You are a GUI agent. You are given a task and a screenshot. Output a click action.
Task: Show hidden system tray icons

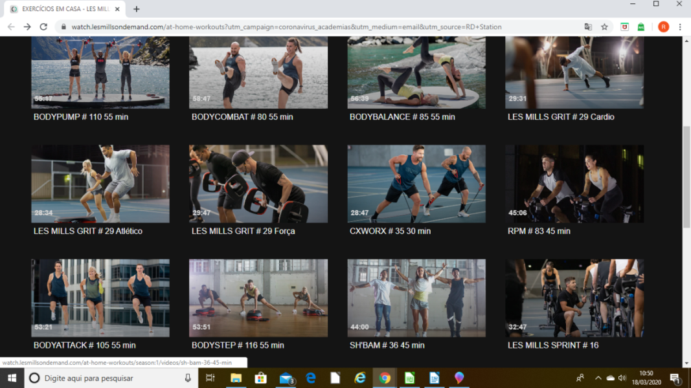(x=598, y=378)
